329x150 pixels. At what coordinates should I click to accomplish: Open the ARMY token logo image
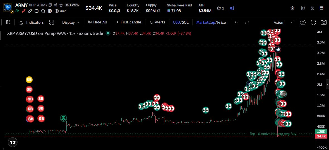8,8
